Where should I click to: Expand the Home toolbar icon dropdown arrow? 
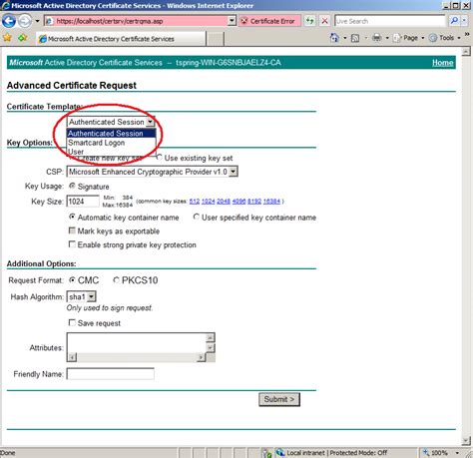pos(345,38)
